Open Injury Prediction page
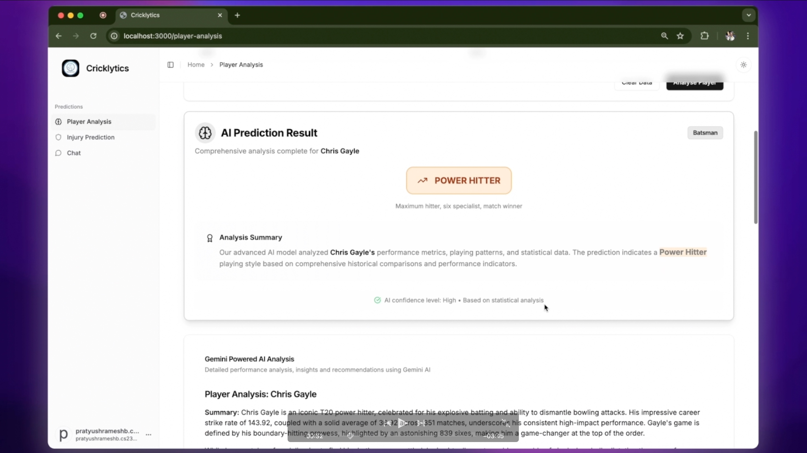 tap(91, 137)
